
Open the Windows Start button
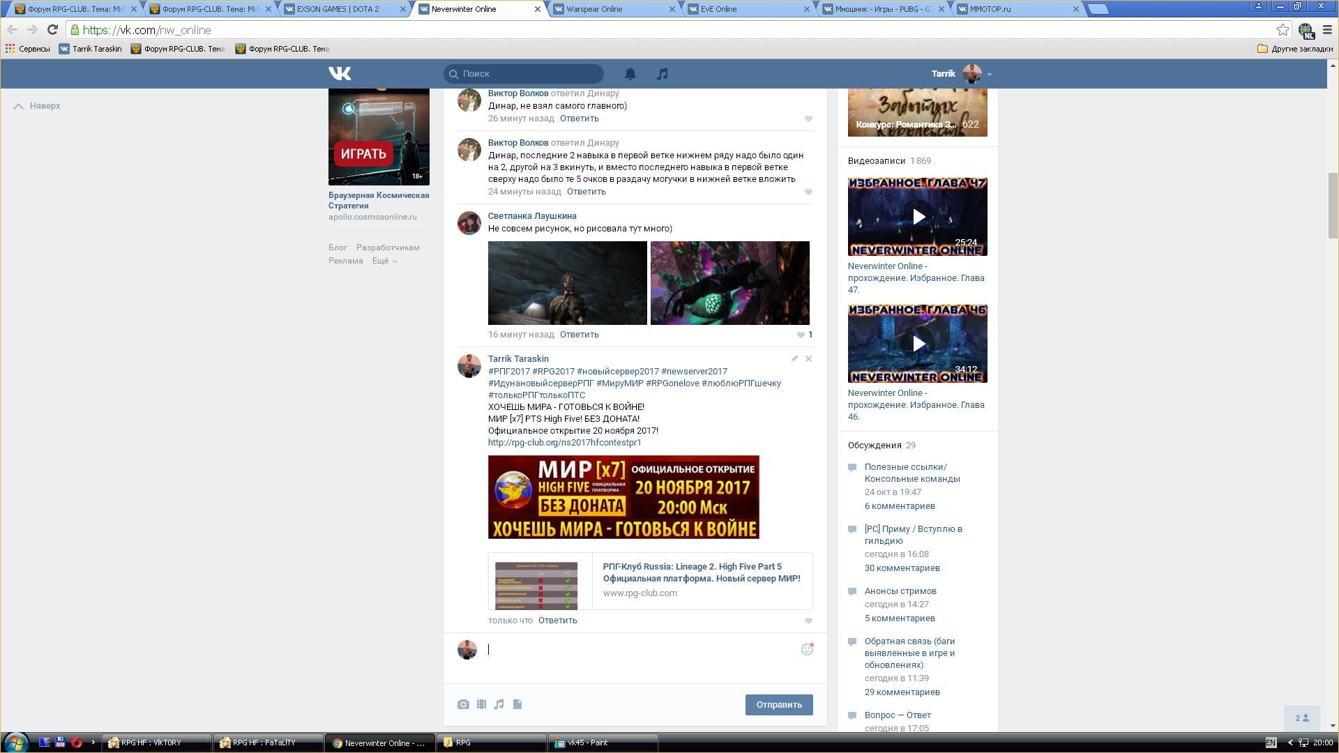point(15,743)
